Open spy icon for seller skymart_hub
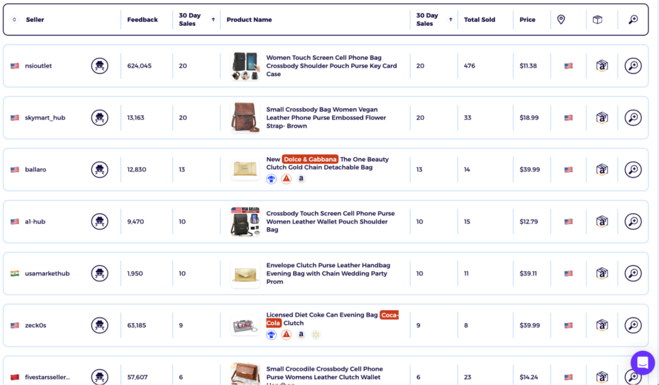 (x=100, y=118)
